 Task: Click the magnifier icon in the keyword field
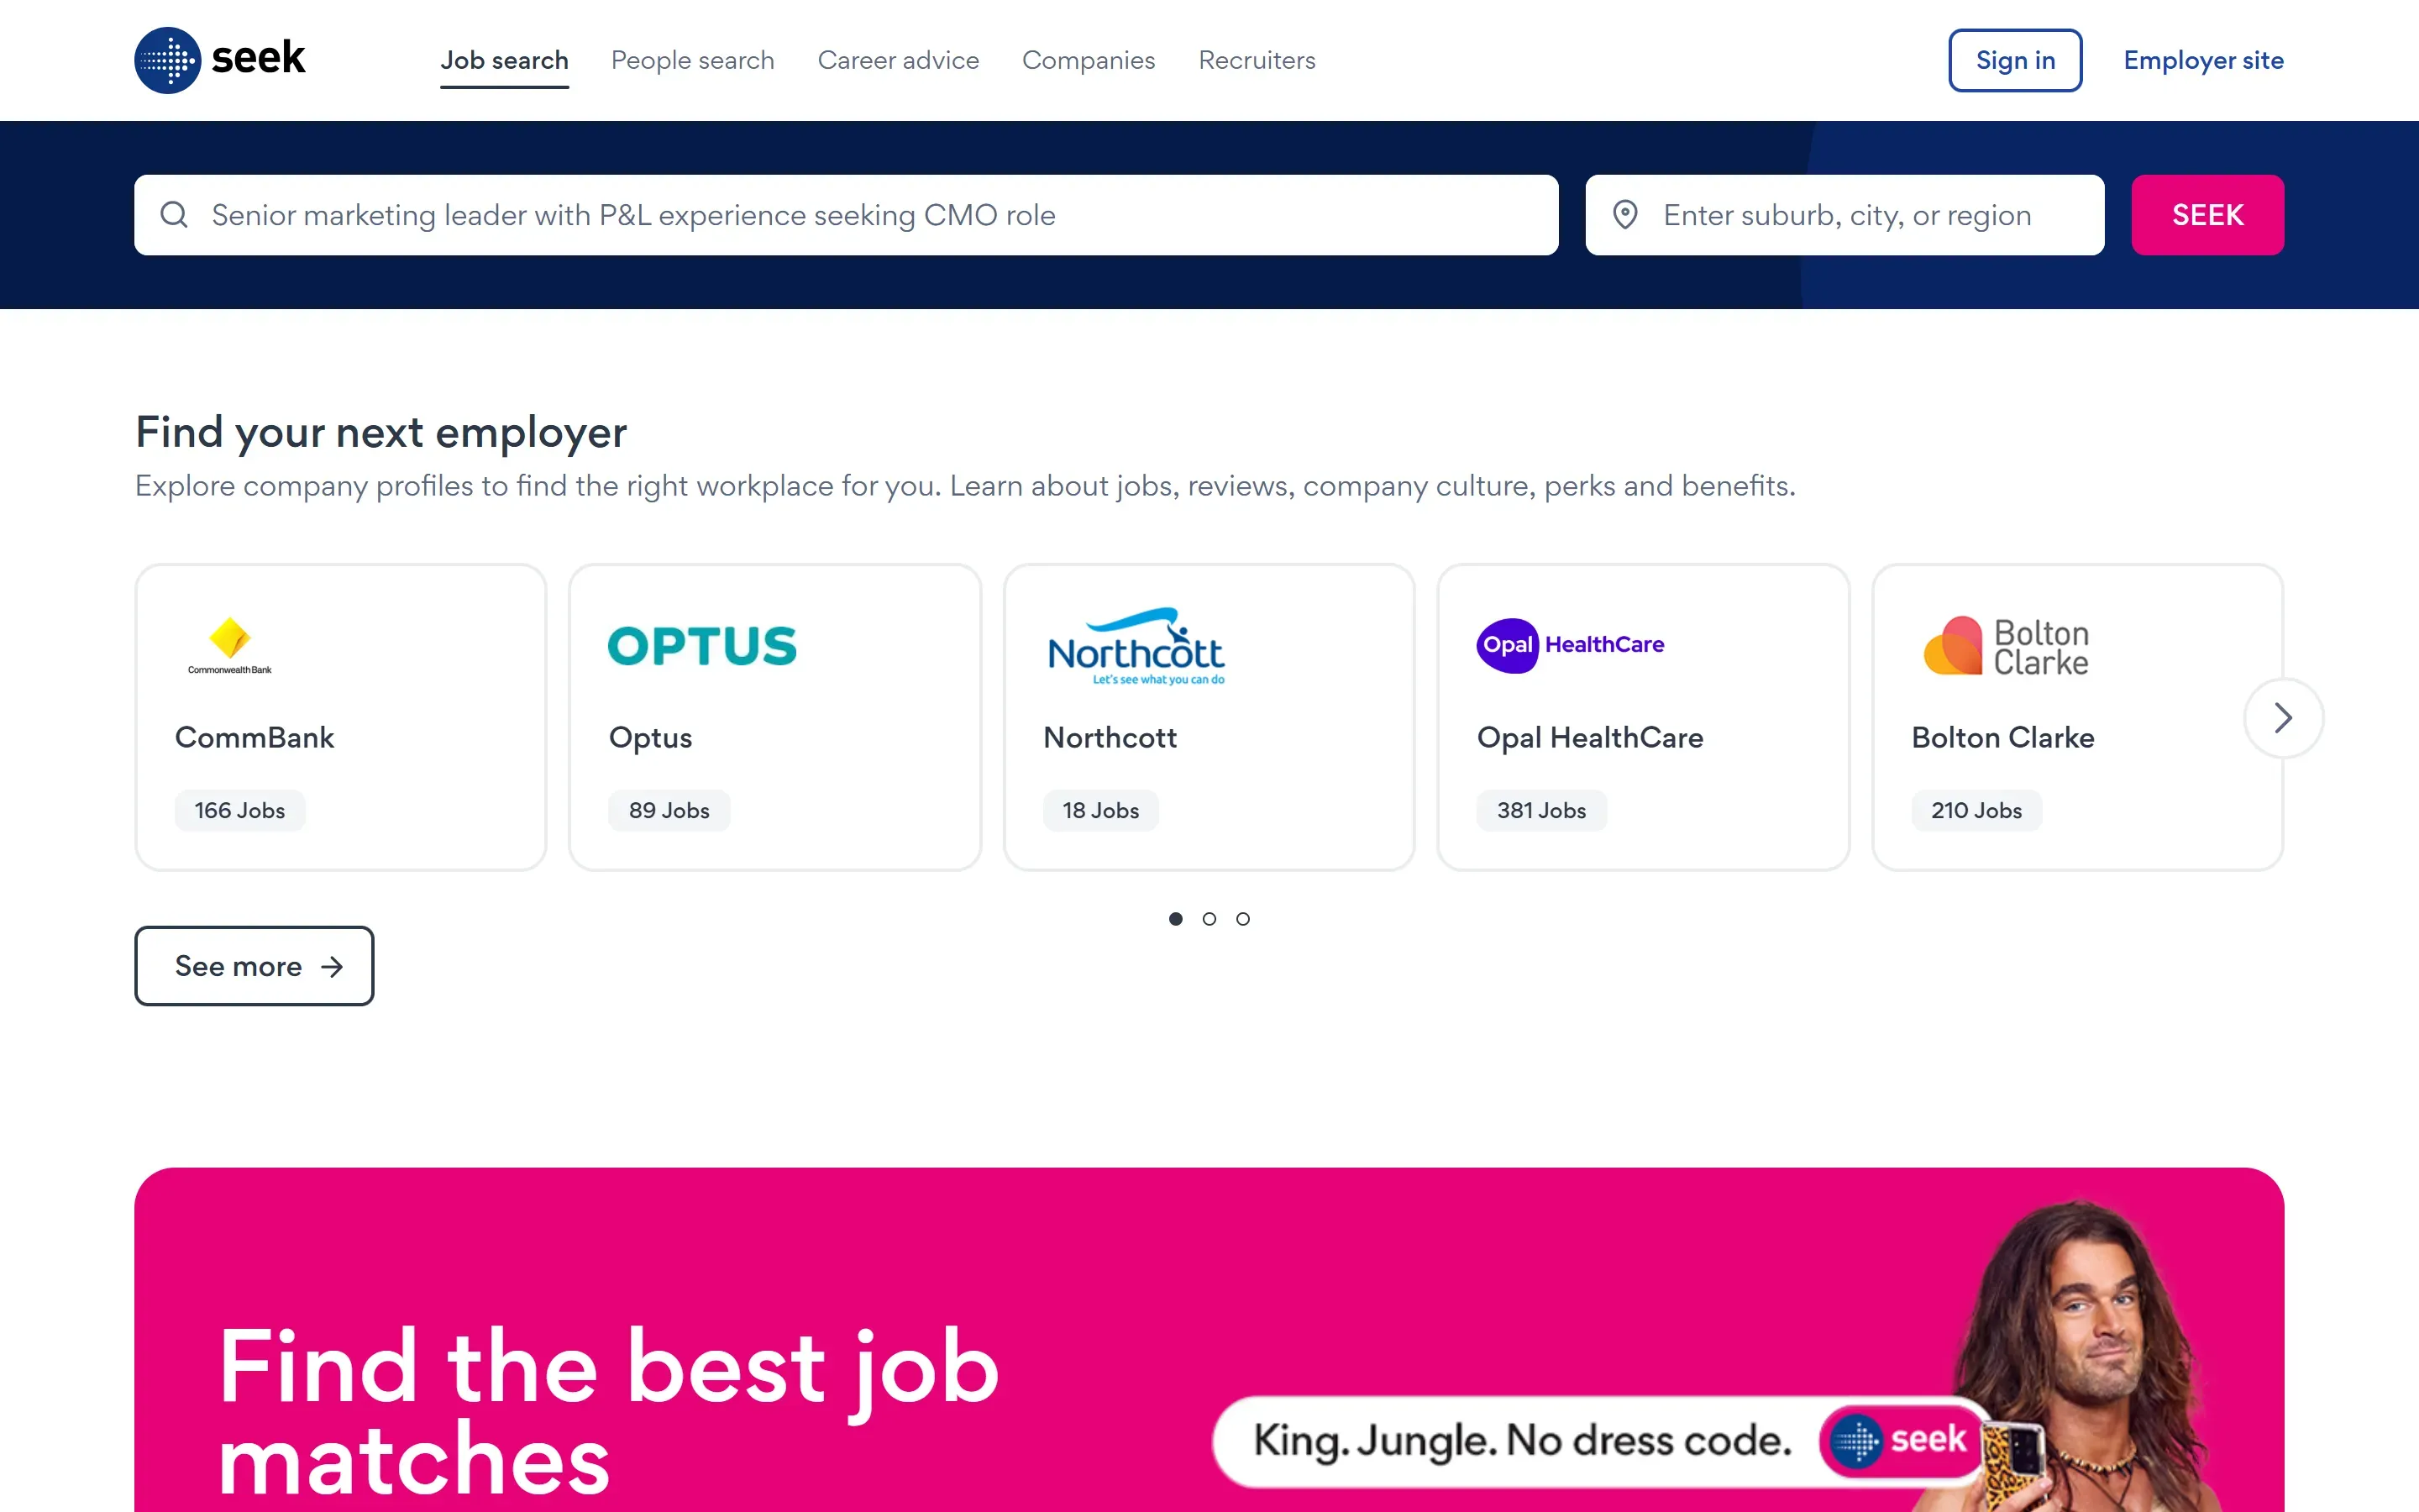[x=174, y=215]
